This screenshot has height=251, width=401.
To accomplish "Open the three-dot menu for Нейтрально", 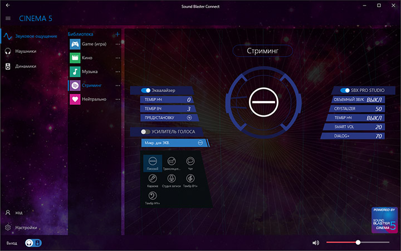I will point(118,99).
